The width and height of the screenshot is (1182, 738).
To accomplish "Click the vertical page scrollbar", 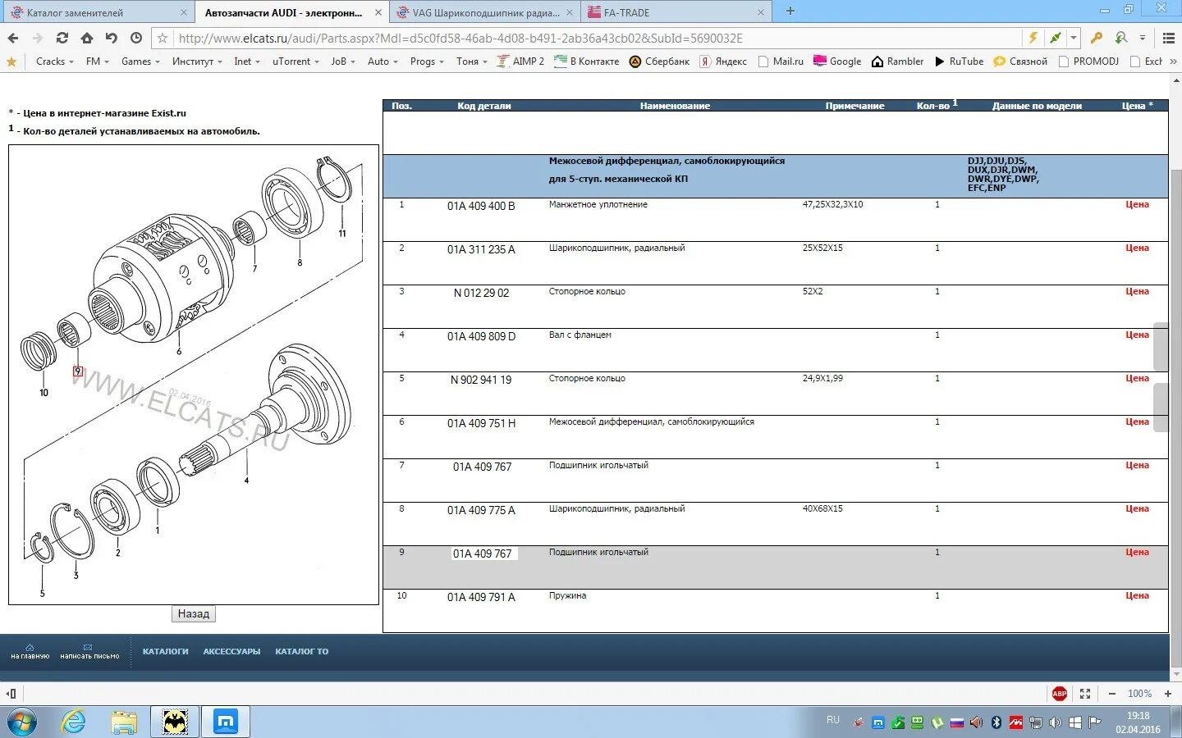I will click(x=1176, y=377).
